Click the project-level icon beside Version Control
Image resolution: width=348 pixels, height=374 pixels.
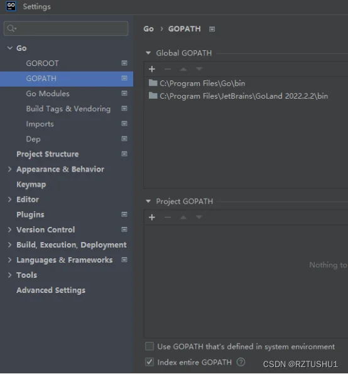click(124, 229)
